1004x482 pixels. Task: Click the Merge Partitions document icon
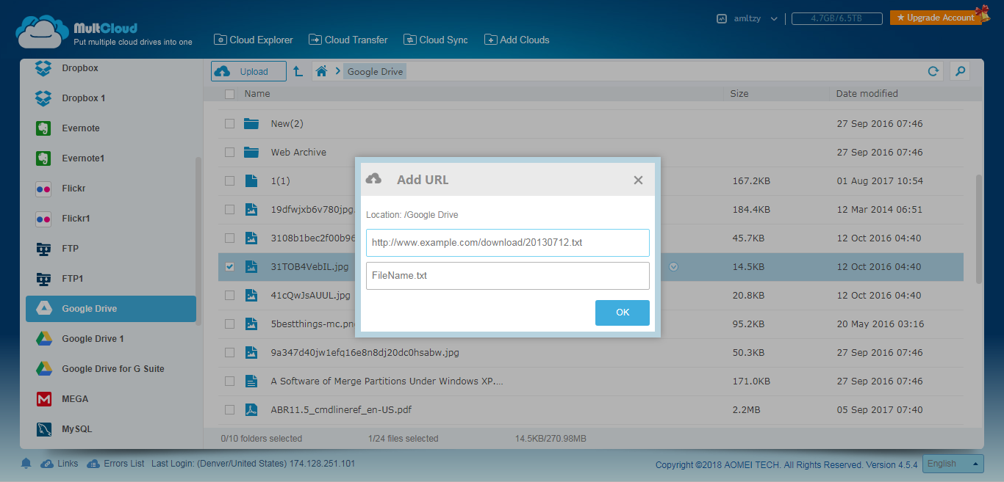(x=251, y=381)
